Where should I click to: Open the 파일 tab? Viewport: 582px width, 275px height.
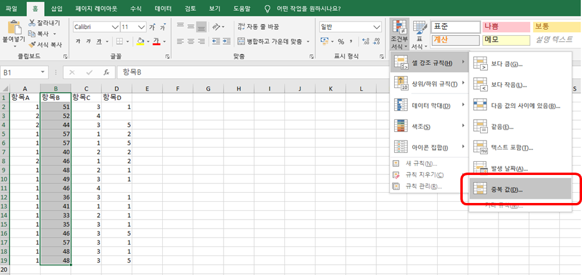pos(11,8)
